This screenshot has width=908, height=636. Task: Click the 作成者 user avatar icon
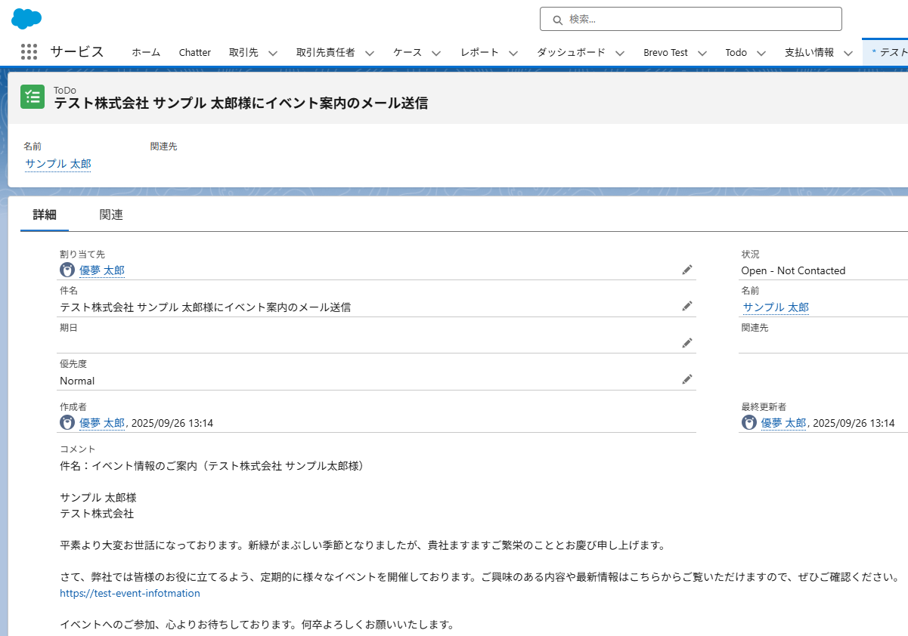pyautogui.click(x=67, y=423)
